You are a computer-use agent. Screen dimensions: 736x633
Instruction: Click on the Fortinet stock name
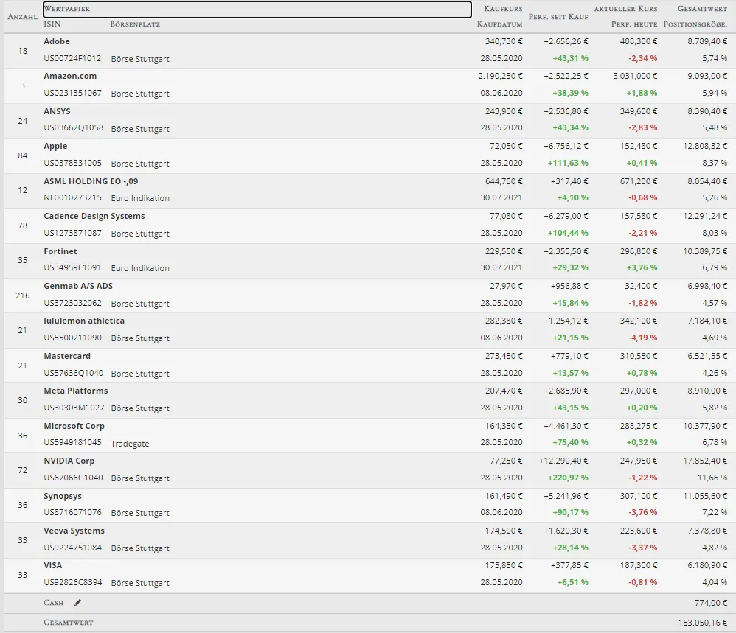60,251
